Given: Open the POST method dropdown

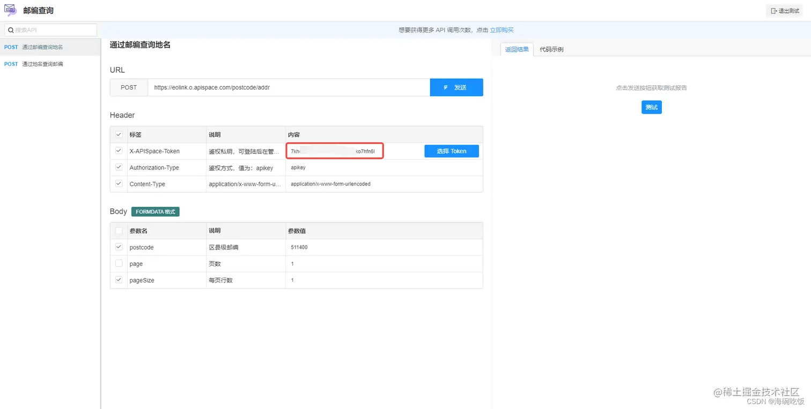Looking at the screenshot, I should click(x=129, y=87).
